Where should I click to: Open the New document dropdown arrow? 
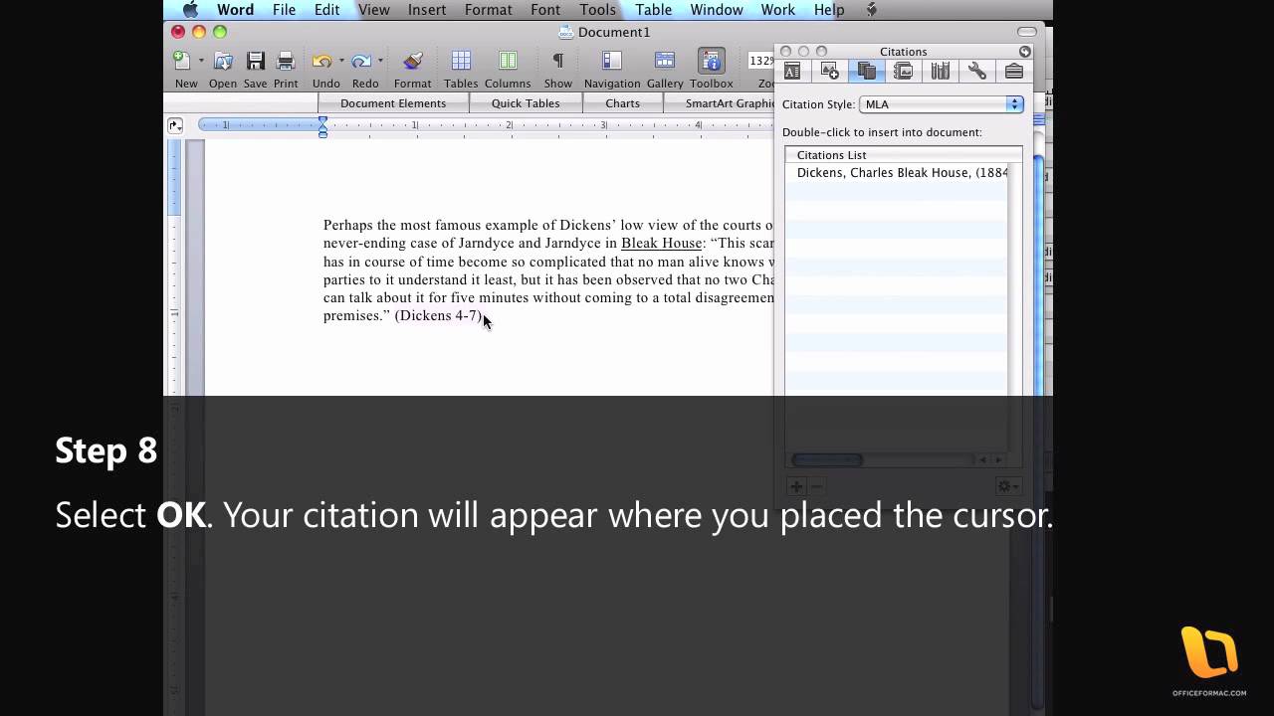point(201,62)
